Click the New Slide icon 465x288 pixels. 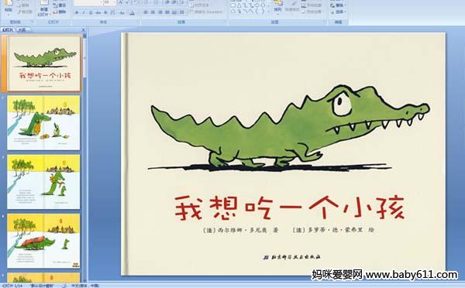point(43,7)
